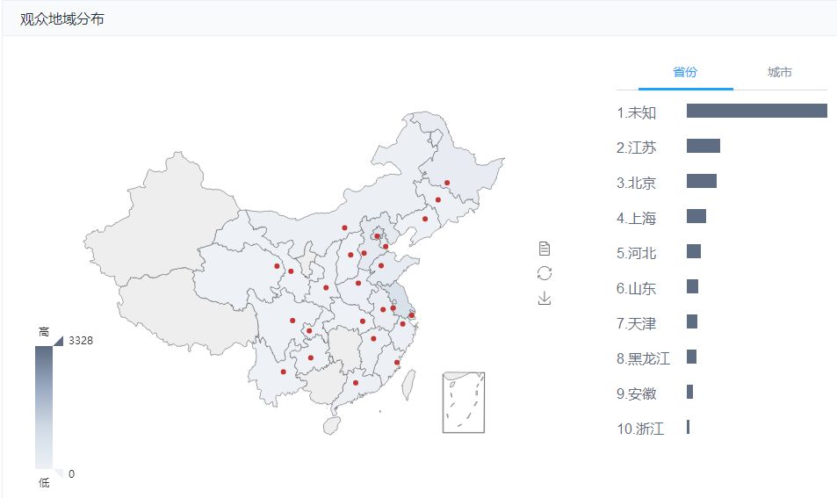Click the bar next to 5.河北
This screenshot has width=837, height=498.
pos(694,251)
